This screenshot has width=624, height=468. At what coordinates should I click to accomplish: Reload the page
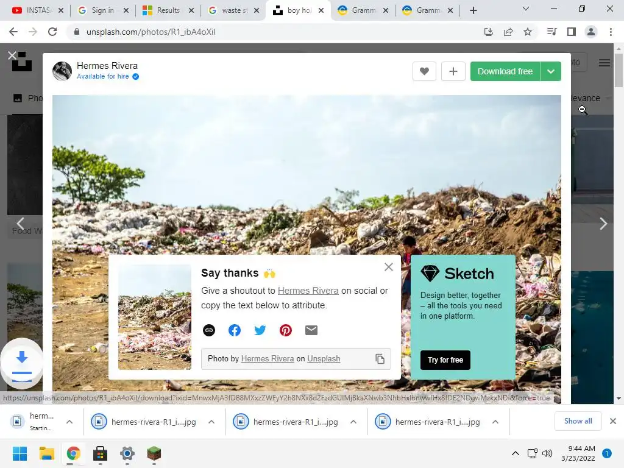click(x=52, y=32)
